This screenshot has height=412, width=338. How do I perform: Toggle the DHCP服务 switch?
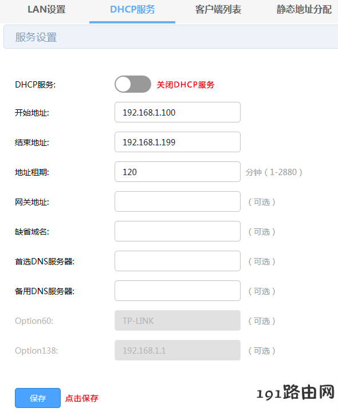(133, 84)
